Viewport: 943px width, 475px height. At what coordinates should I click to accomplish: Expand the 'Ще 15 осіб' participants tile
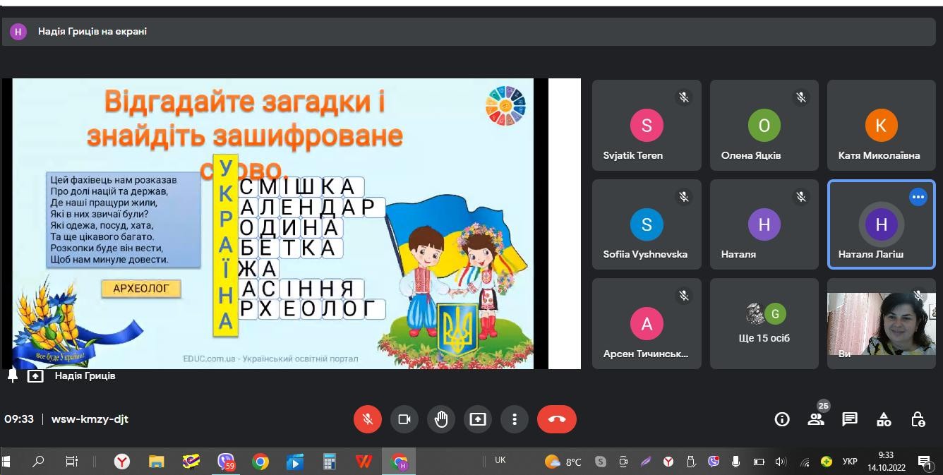(x=764, y=323)
